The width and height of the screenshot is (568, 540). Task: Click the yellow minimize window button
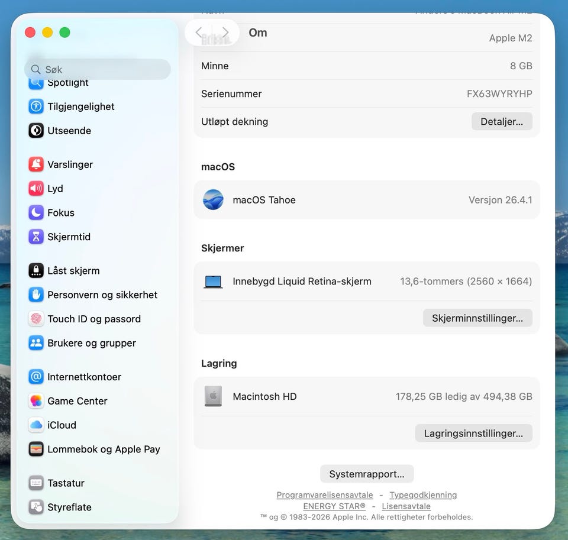[47, 32]
